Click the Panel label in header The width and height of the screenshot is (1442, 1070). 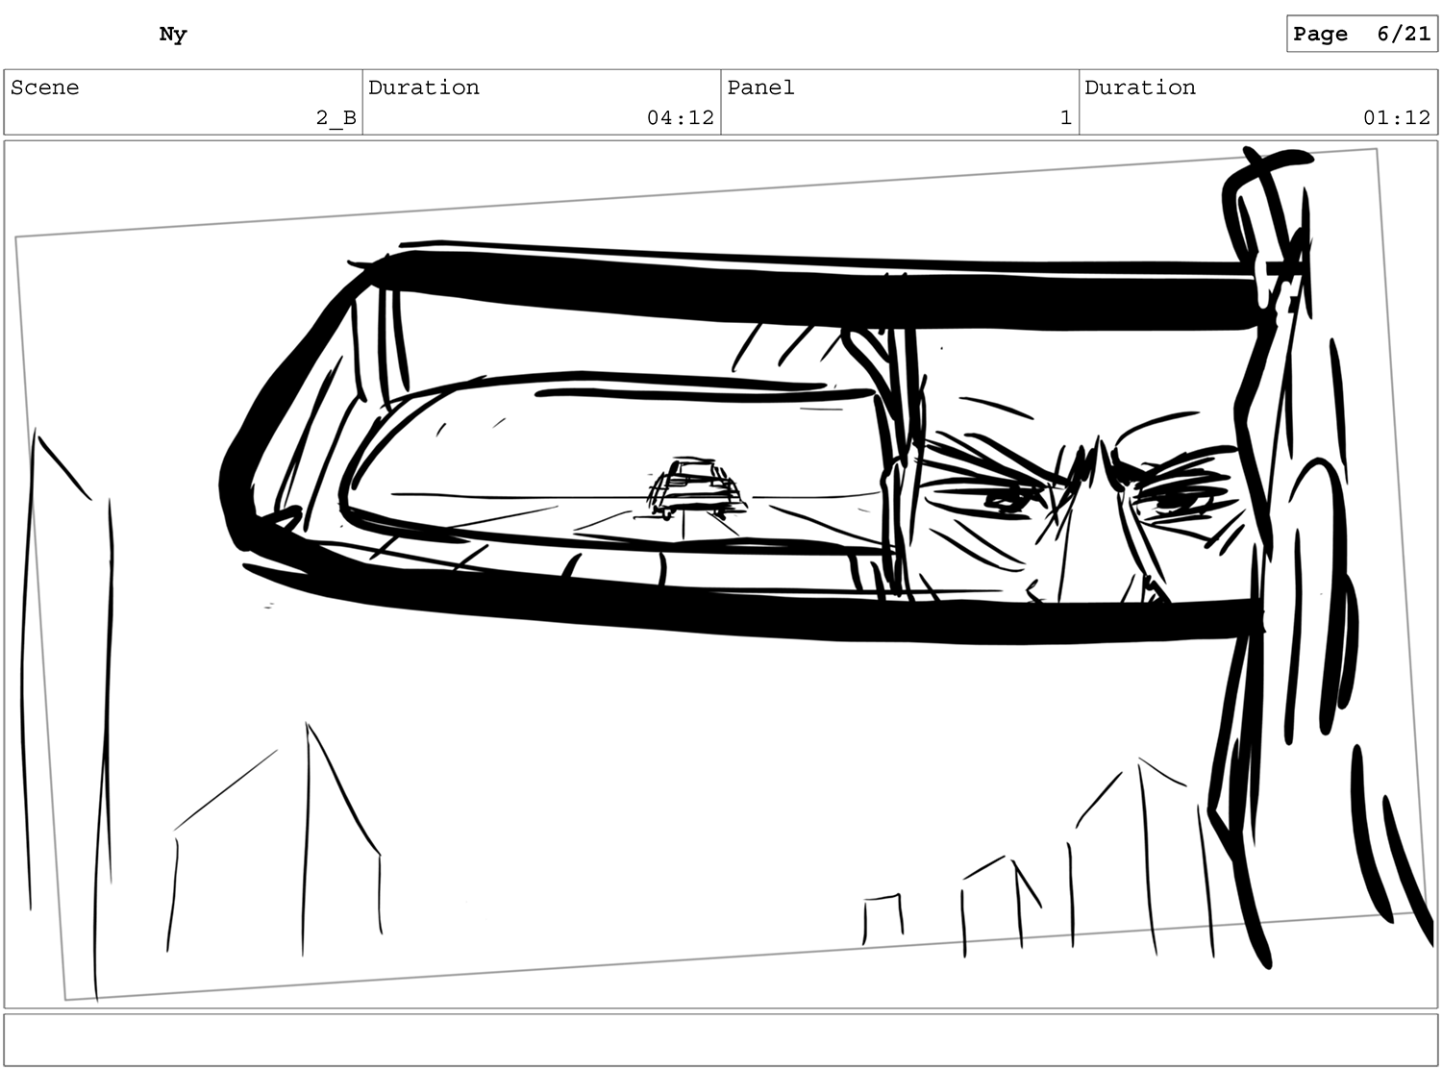[x=760, y=87]
